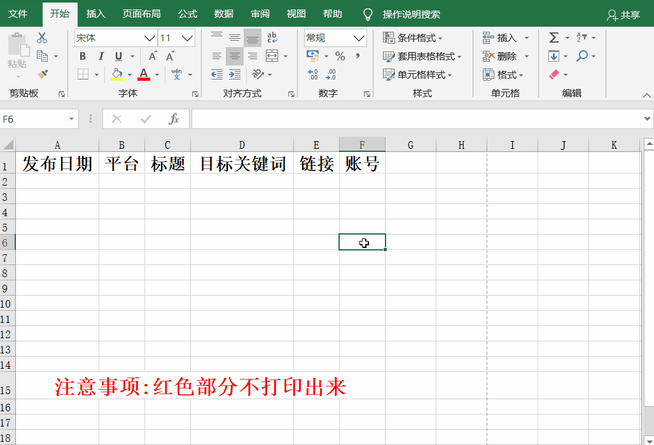
Task: Switch to 数据 tab
Action: pyautogui.click(x=224, y=14)
